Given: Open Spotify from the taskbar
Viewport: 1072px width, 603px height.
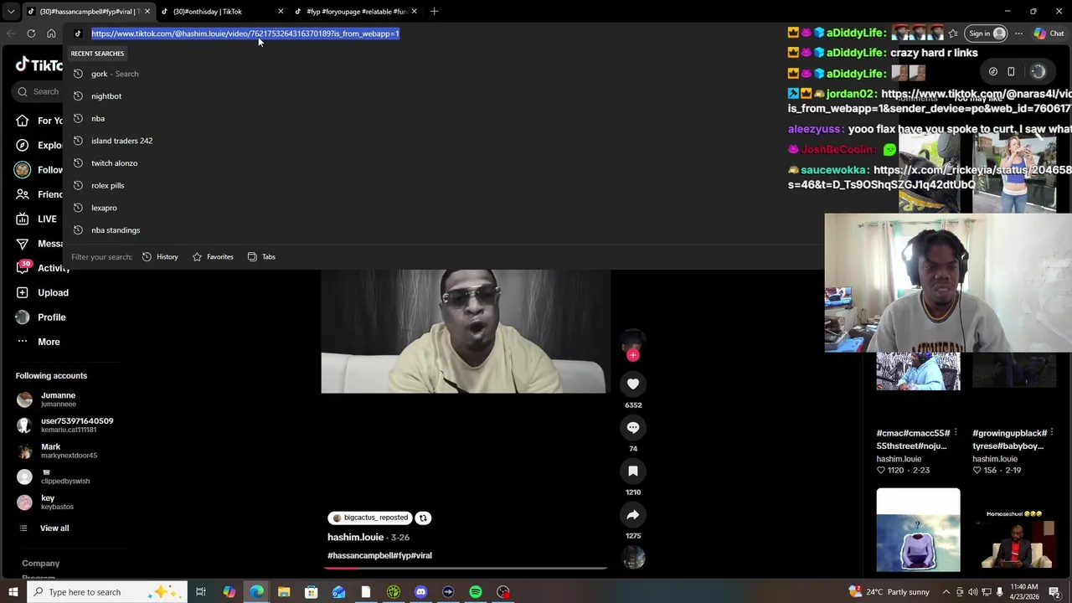Looking at the screenshot, I should point(476,592).
